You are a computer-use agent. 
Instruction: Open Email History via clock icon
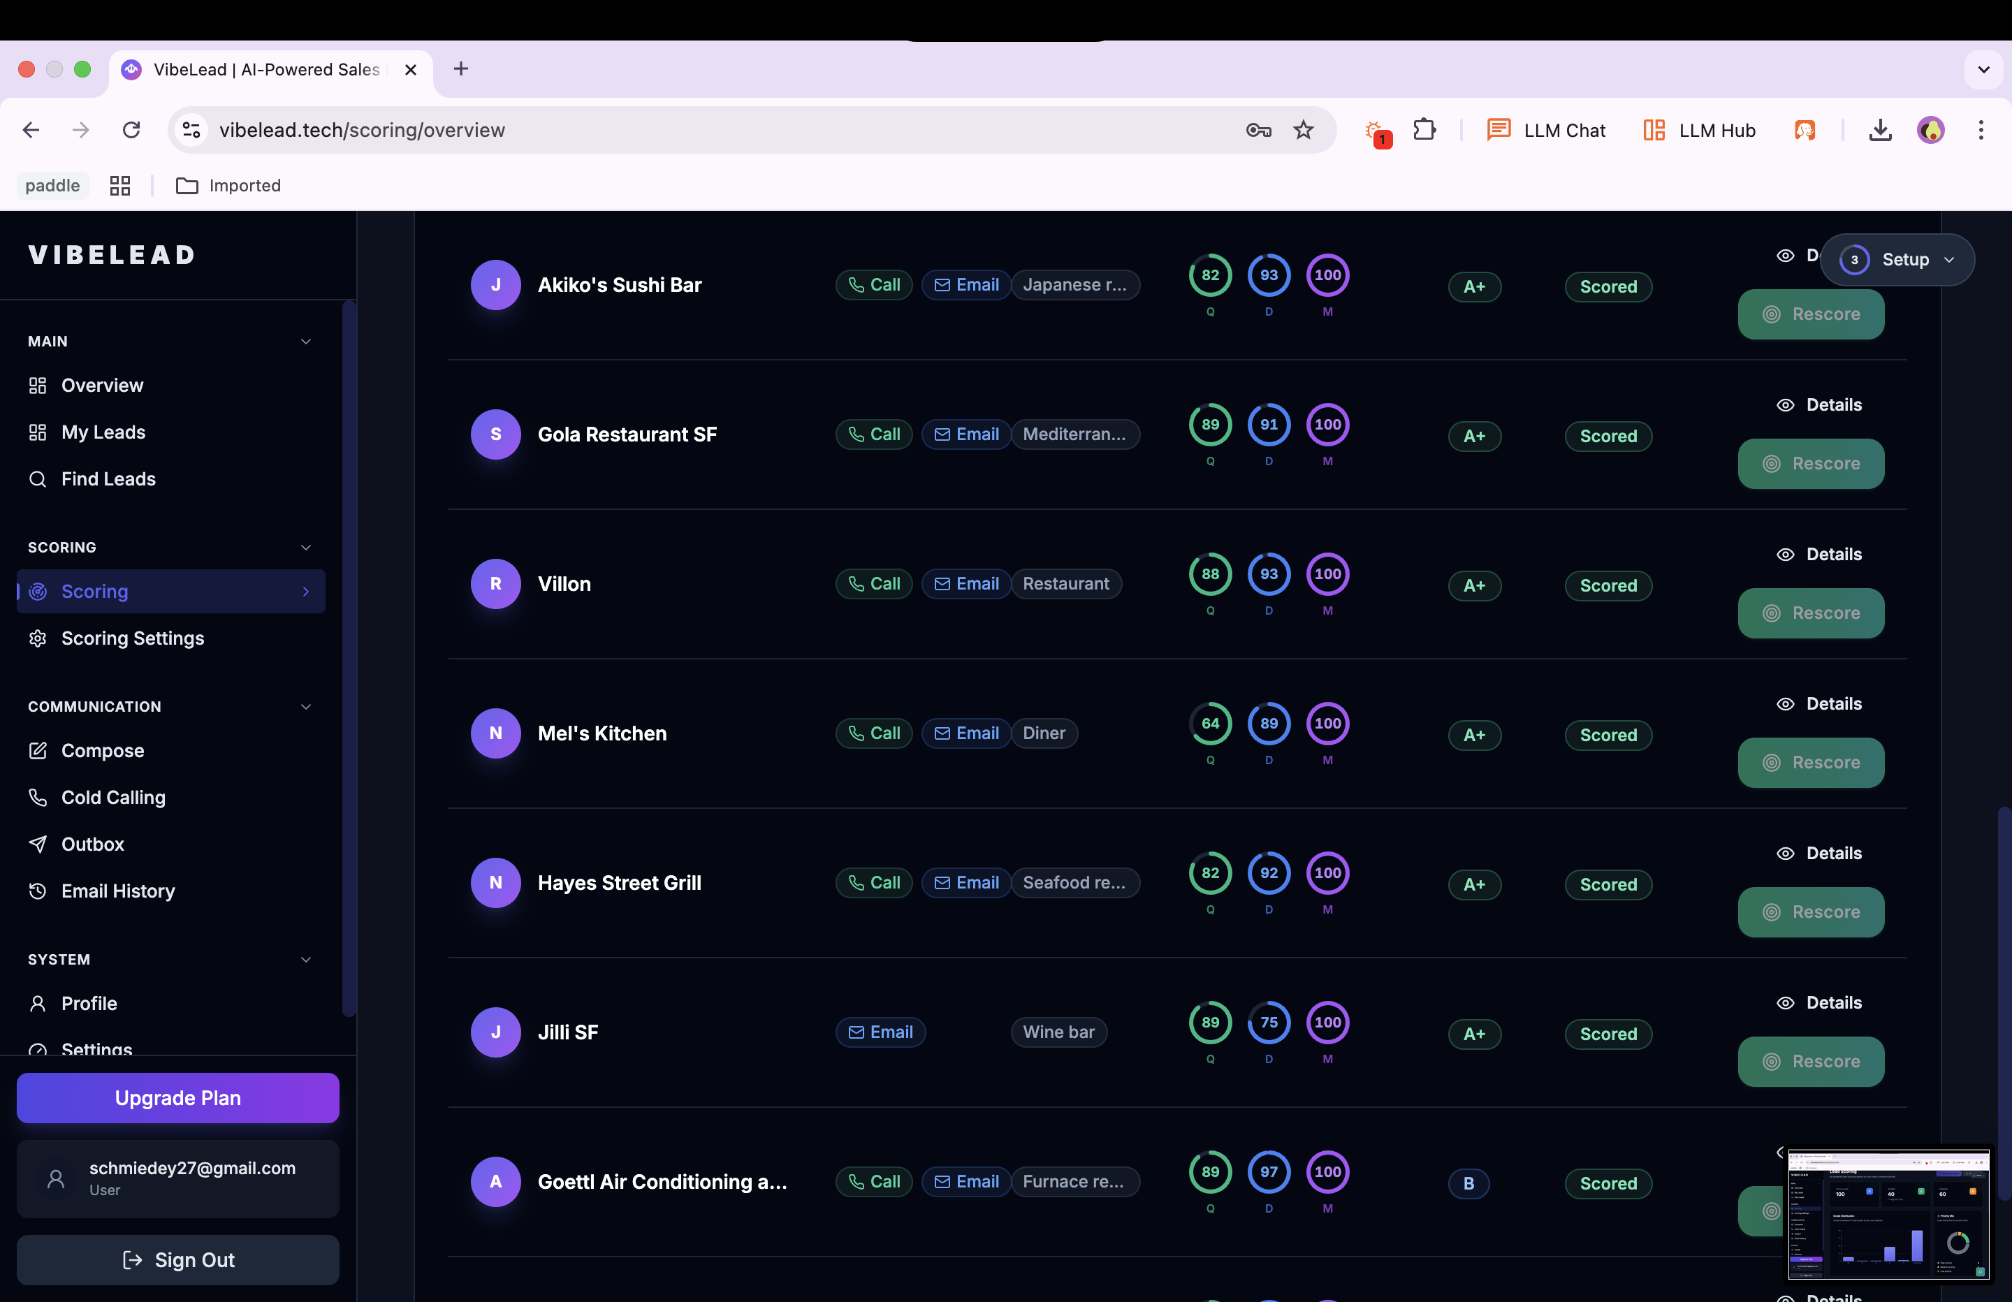click(x=38, y=891)
